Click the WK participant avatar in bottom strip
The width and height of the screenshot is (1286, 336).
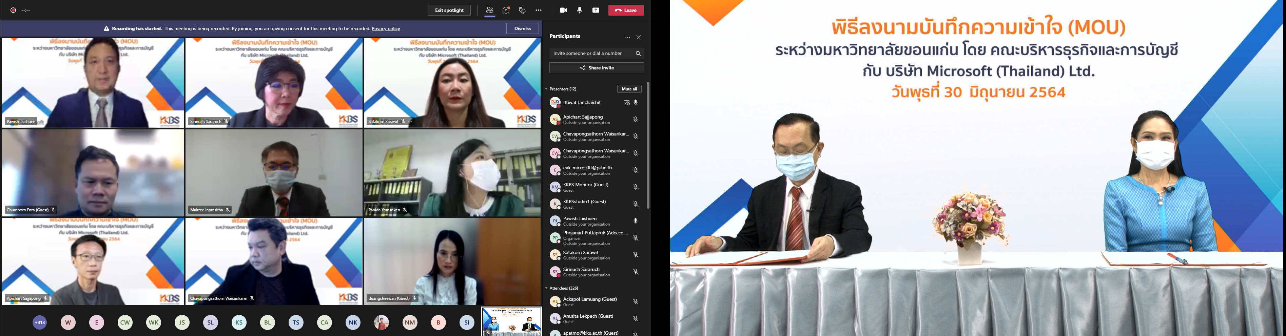(x=154, y=322)
